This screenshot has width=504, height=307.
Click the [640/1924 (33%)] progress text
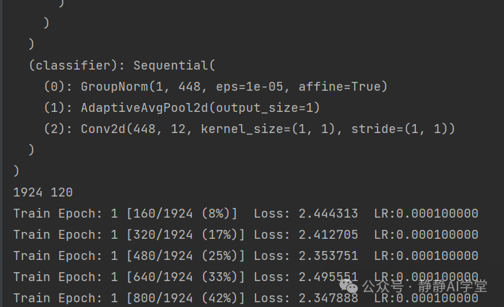pos(186,277)
